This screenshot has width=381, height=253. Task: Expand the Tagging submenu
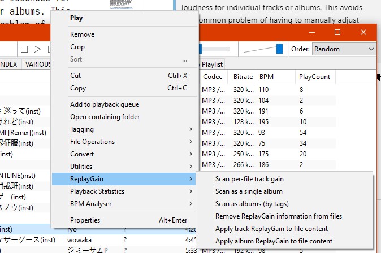(124, 129)
